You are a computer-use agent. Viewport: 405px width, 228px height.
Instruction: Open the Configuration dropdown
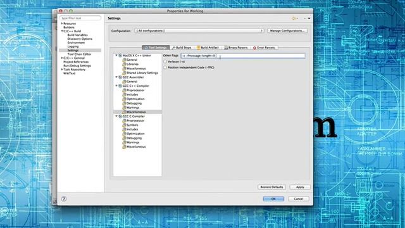199,31
